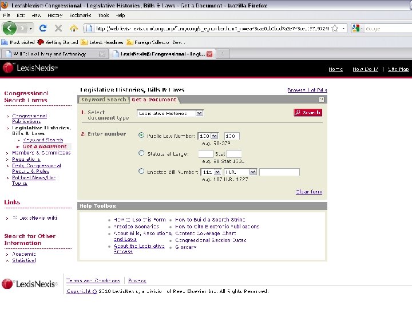Screen dimensions: 412x309
Task: Click the LexisNexis footer logo
Action: click(x=29, y=284)
